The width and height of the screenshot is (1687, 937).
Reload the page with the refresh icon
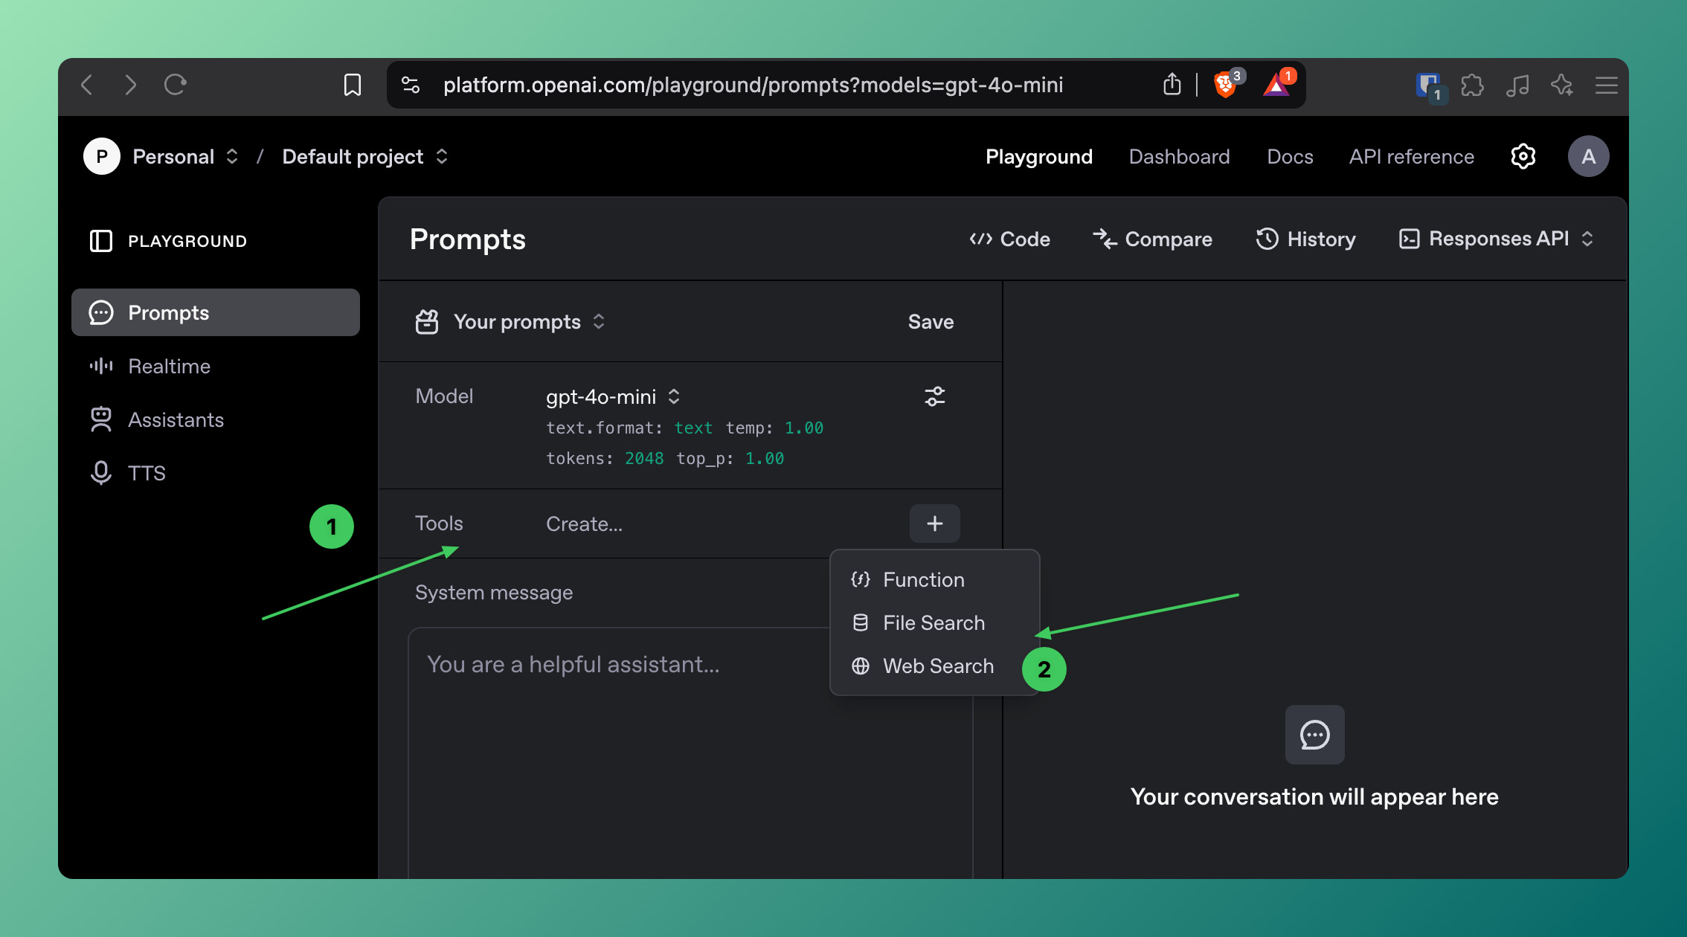[176, 85]
